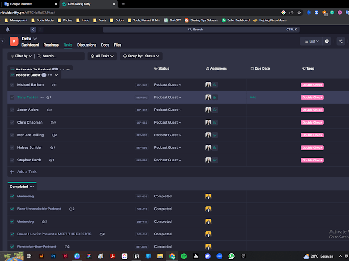Screen dimensions: 349x261
Task: Open Completed group options ellipsis
Action: click(32, 187)
